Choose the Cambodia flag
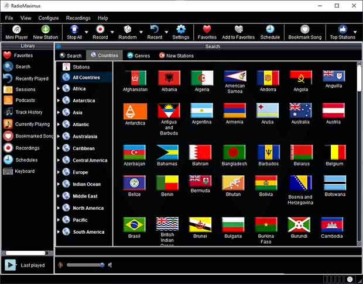Screen dimensions: 363x284 pos(332,224)
